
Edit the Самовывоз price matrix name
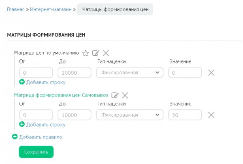pos(115,95)
